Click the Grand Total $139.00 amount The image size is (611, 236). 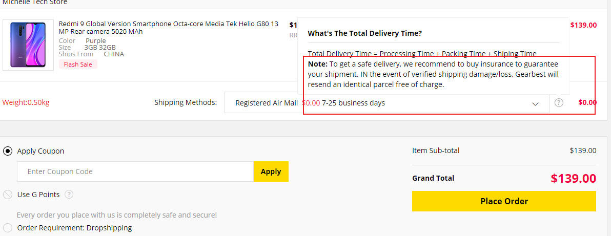coord(573,179)
